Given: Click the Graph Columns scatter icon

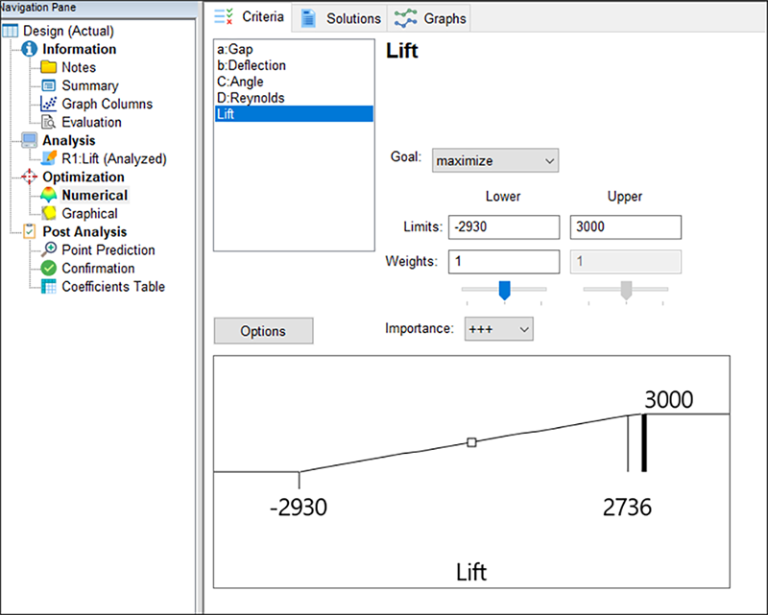Looking at the screenshot, I should point(49,104).
